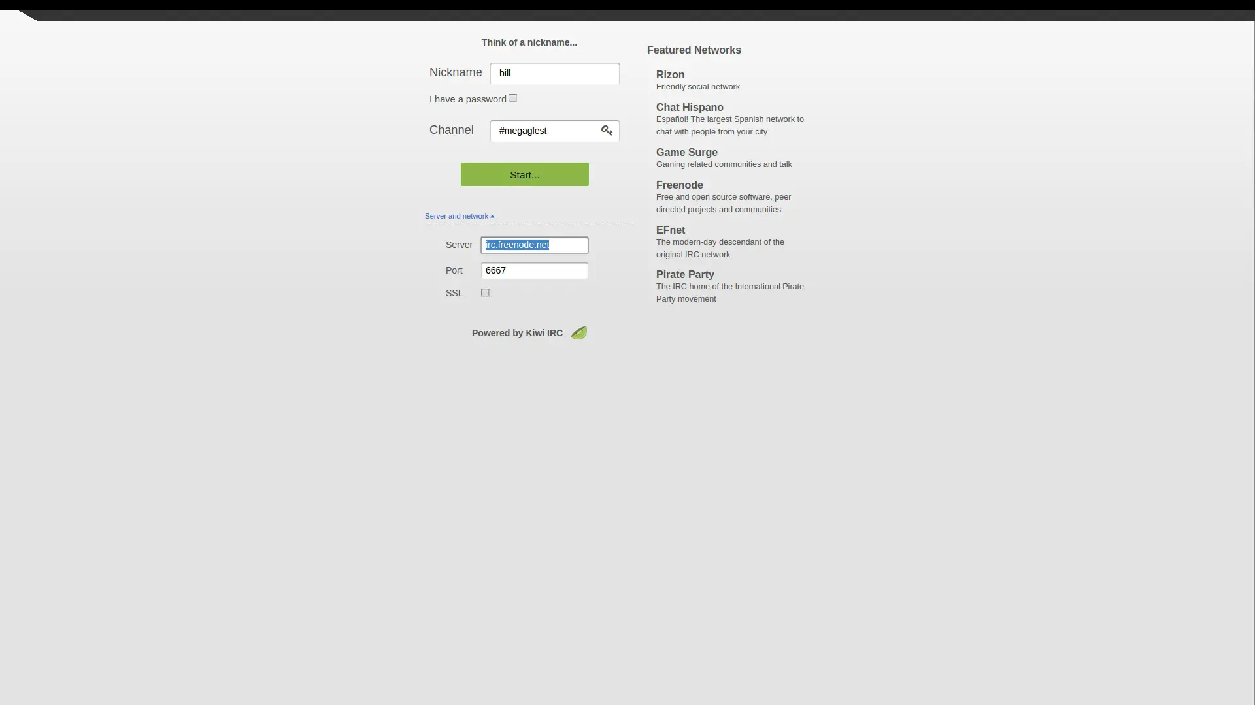Click the 'I have a password' label
This screenshot has width=1255, height=705.
click(x=468, y=99)
